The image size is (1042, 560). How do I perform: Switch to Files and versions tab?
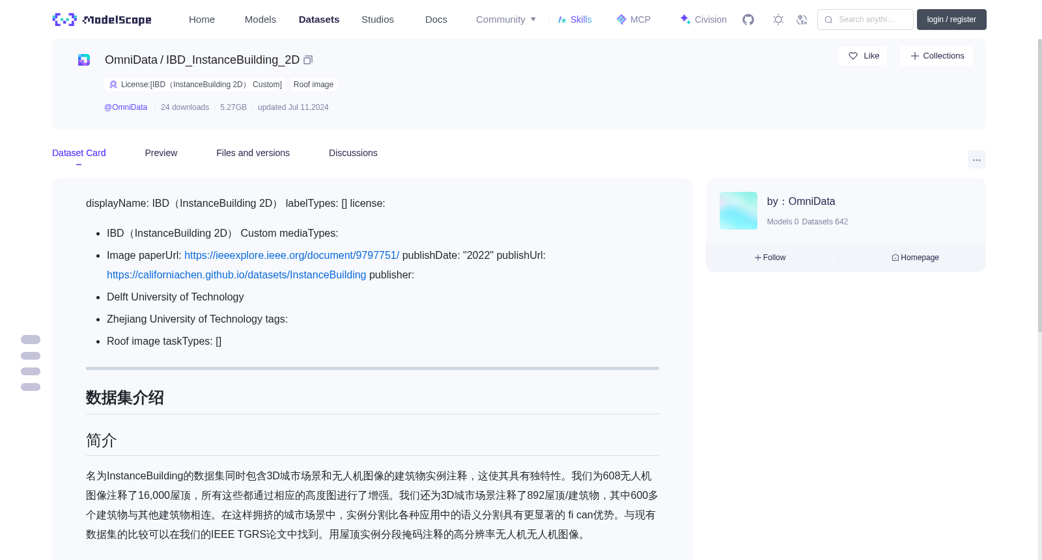(253, 153)
